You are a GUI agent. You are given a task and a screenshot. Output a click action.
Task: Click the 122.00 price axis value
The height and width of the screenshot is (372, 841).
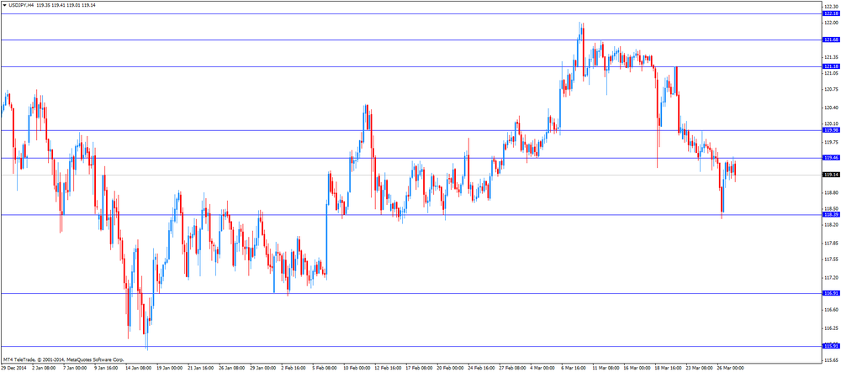(x=832, y=23)
